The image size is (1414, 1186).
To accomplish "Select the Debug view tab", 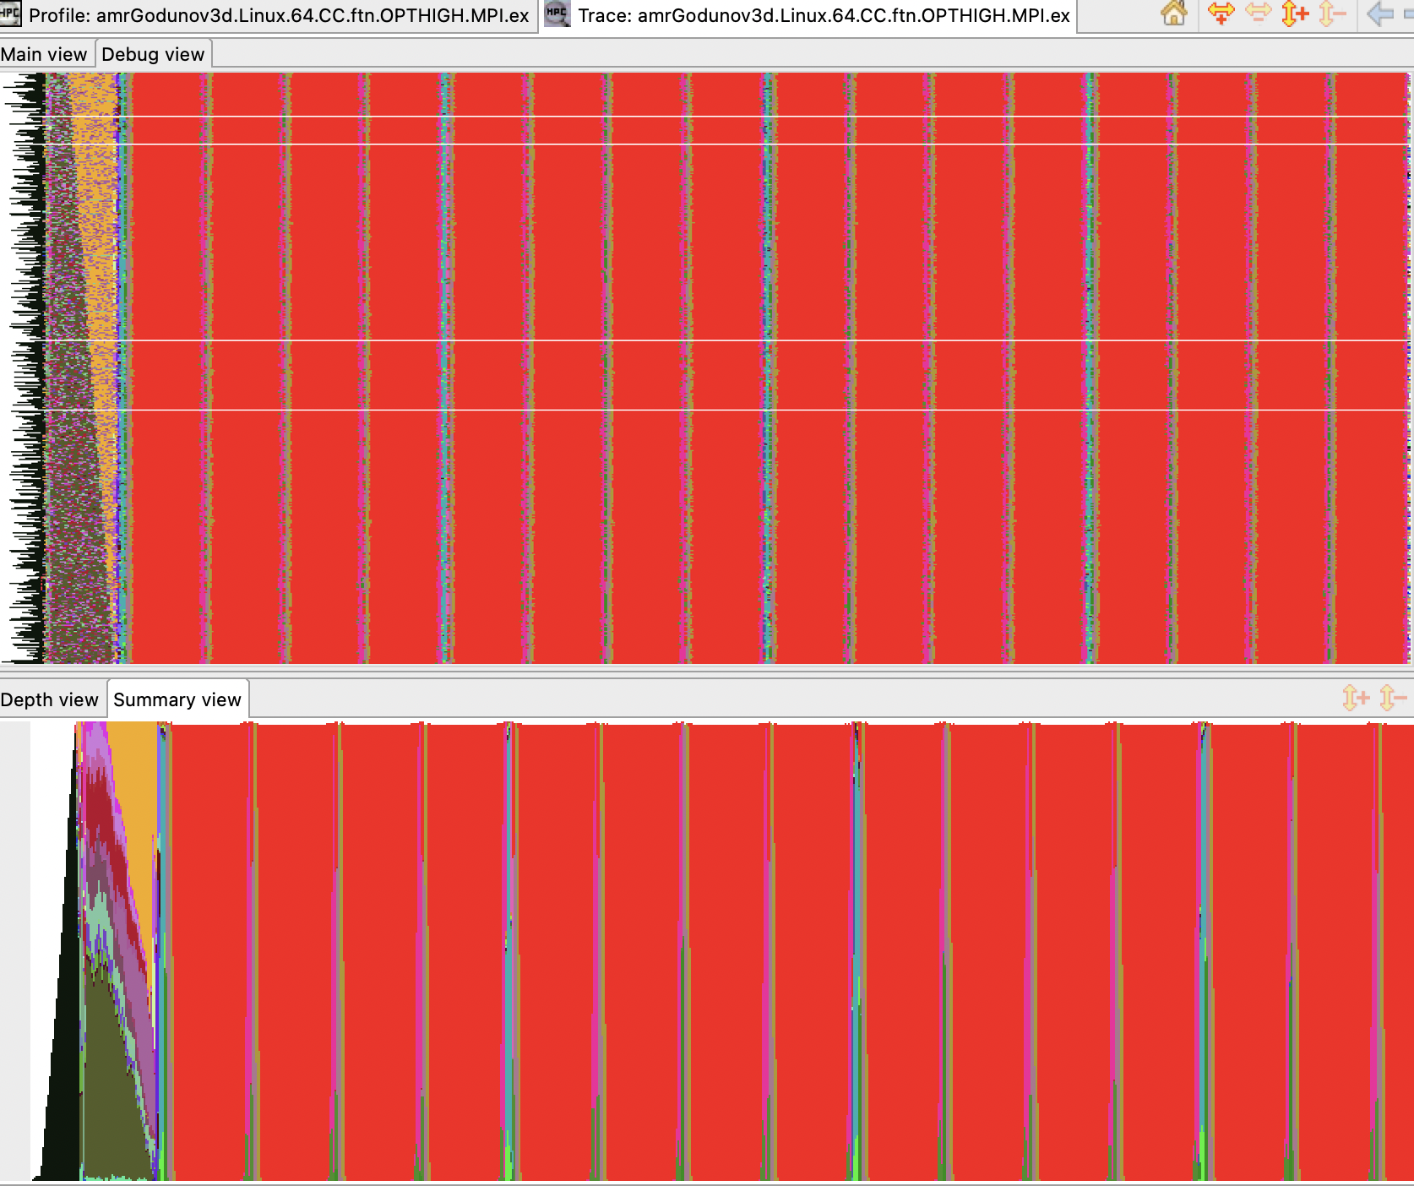I will click(x=152, y=53).
